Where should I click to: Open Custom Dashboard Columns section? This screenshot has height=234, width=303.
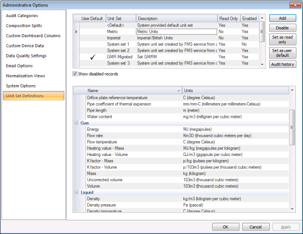pyautogui.click(x=33, y=36)
